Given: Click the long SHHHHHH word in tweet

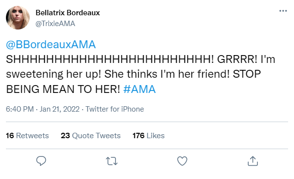Looking at the screenshot, I should (110, 59).
